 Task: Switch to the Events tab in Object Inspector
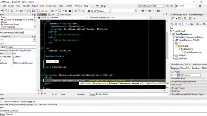click(9, 47)
